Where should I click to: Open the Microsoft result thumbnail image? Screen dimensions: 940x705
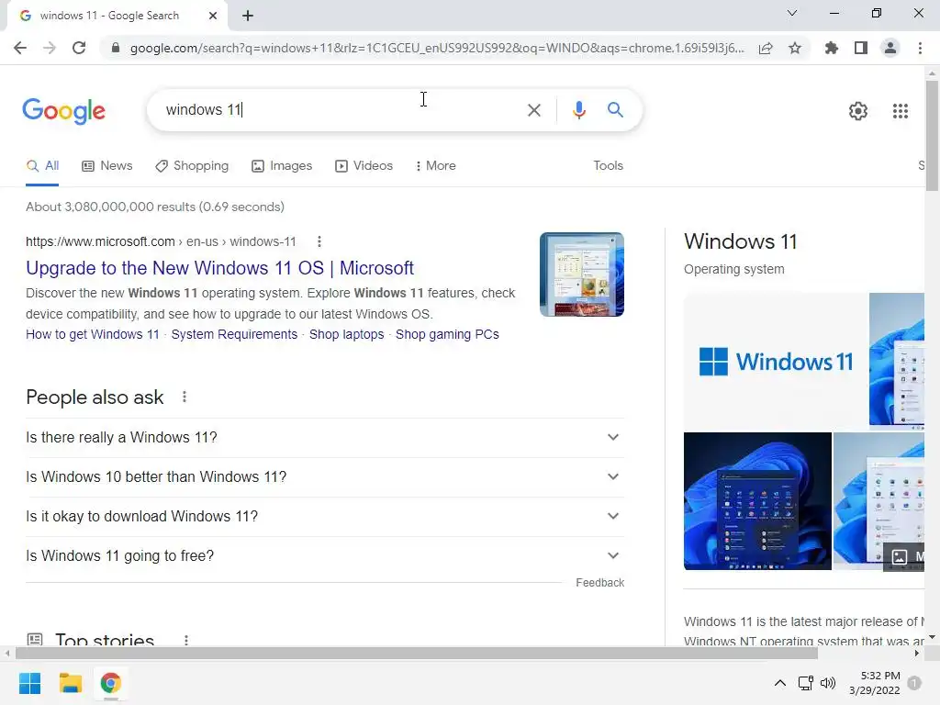581,274
